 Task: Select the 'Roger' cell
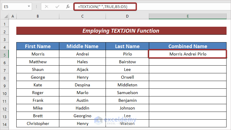pos(38,93)
